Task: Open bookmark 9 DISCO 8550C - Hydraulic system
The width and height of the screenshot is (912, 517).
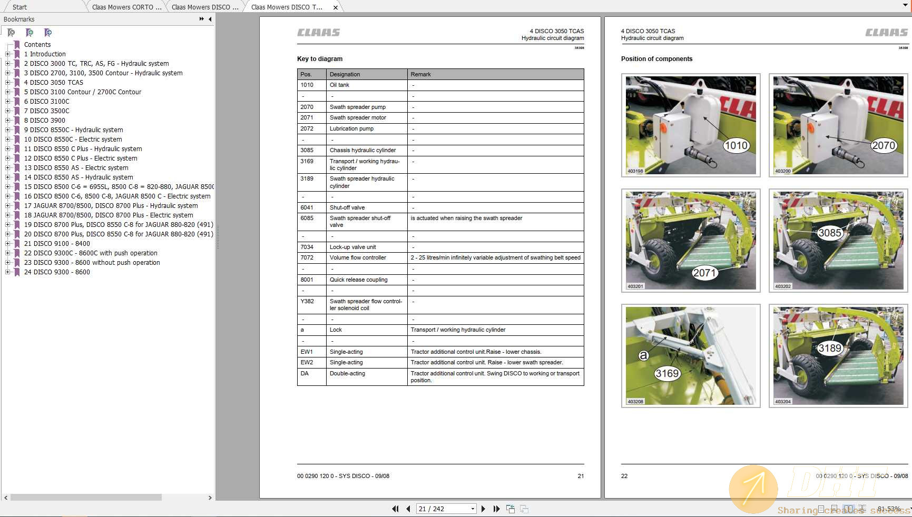Action: [73, 130]
